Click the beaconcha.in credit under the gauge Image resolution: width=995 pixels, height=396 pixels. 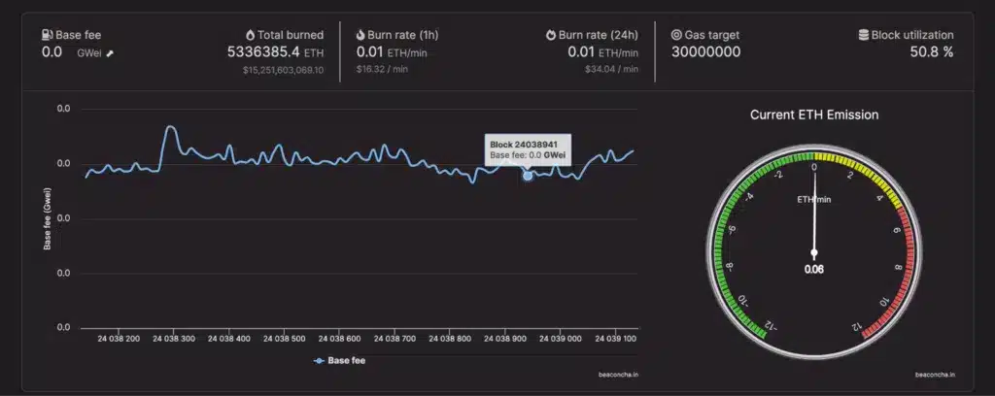point(935,374)
